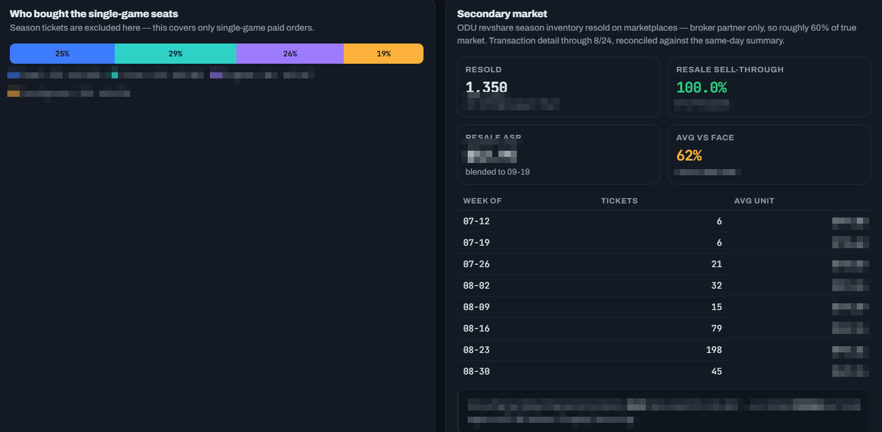
Task: Sort by the TICKETS column header
Action: point(619,201)
